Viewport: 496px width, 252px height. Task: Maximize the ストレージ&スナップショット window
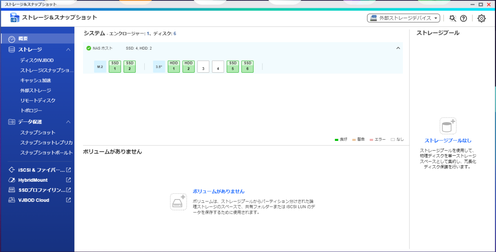(481, 4)
